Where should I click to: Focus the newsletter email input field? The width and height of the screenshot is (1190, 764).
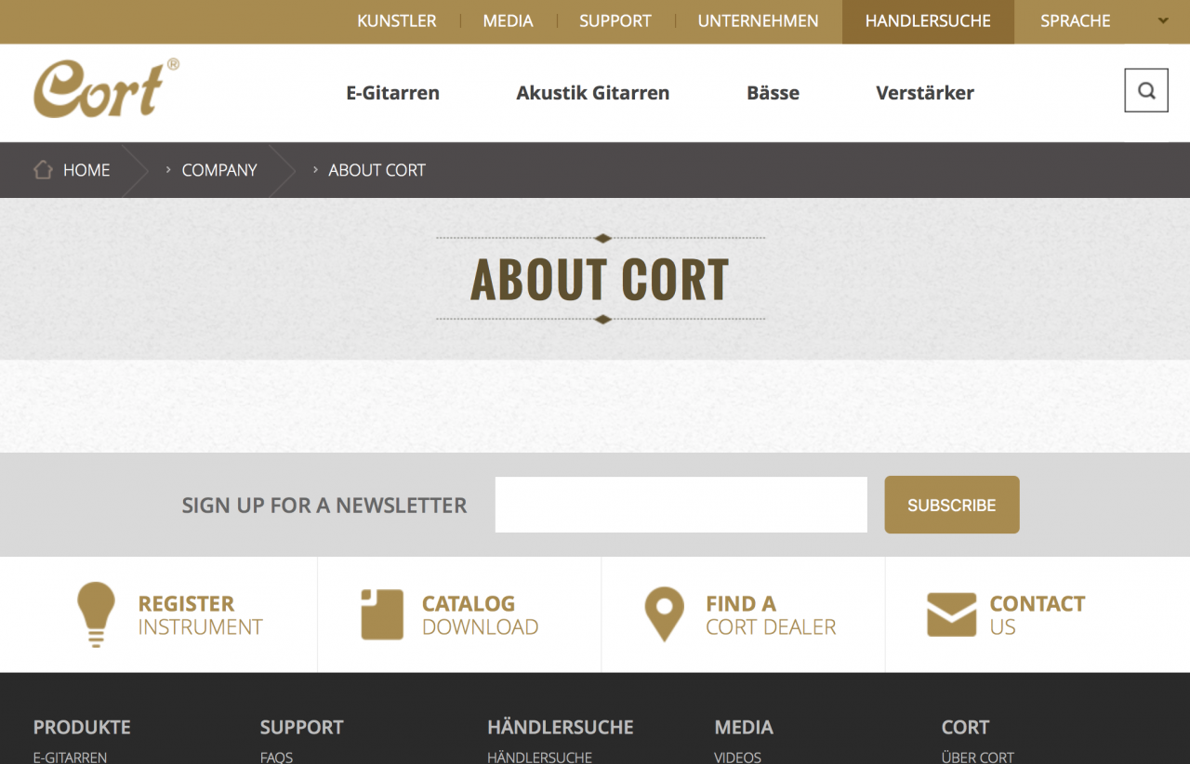tap(681, 505)
